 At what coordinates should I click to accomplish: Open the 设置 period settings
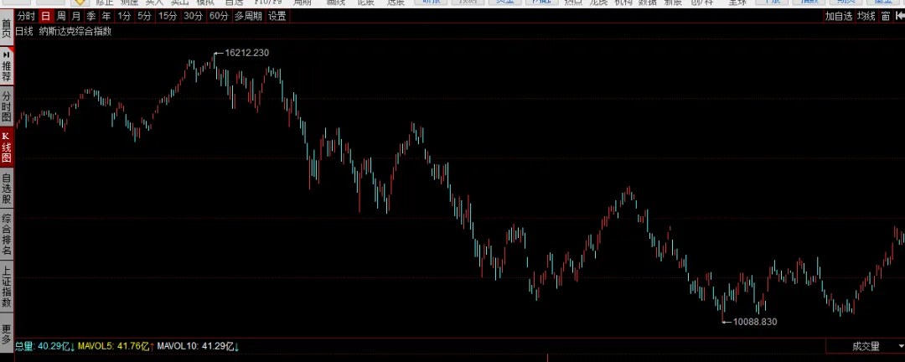point(277,16)
